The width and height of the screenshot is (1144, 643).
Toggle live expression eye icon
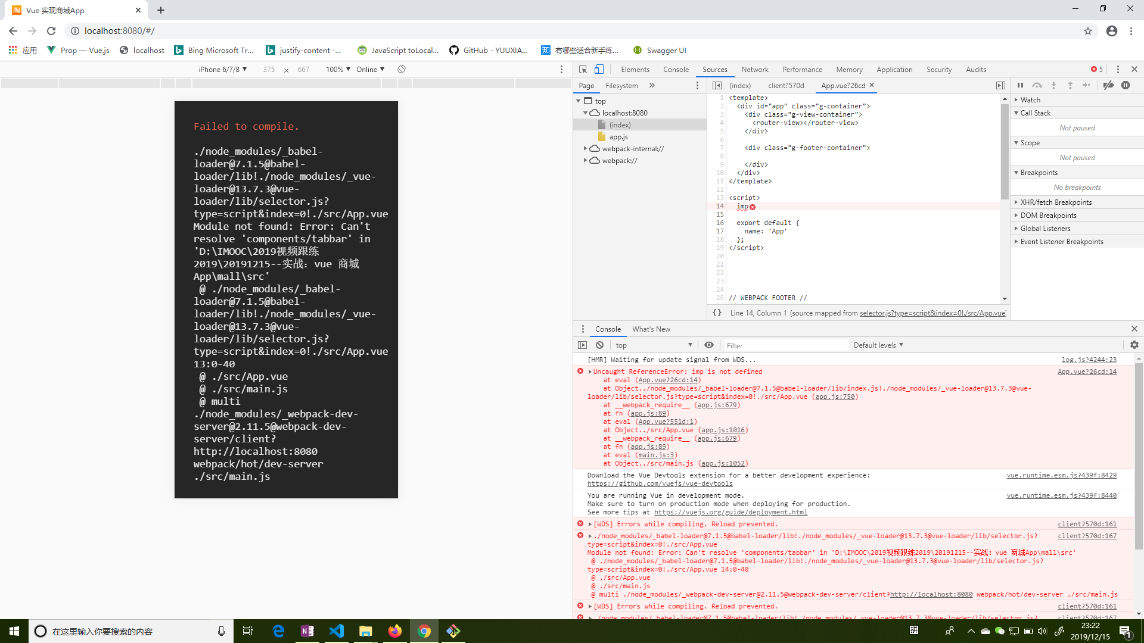click(709, 345)
